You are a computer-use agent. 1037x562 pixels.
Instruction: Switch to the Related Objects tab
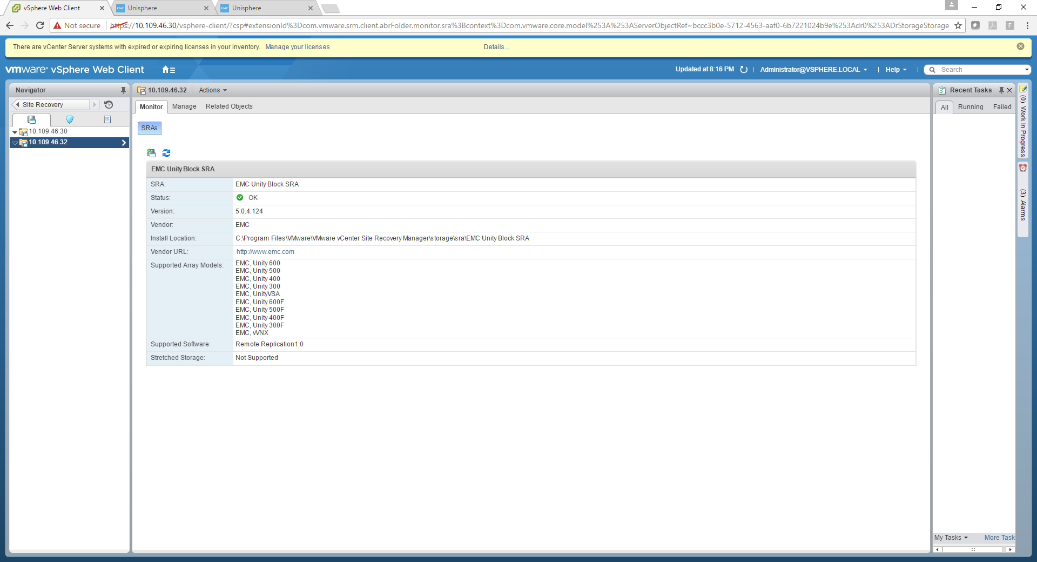(229, 106)
